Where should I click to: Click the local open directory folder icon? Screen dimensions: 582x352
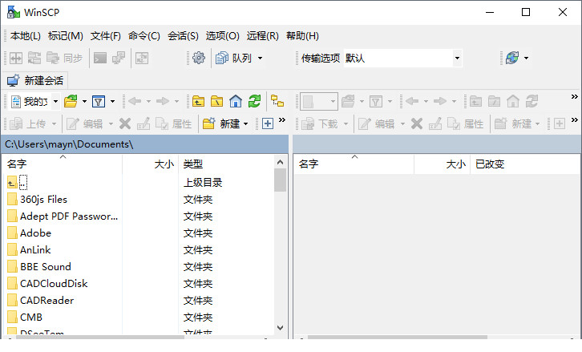(71, 101)
